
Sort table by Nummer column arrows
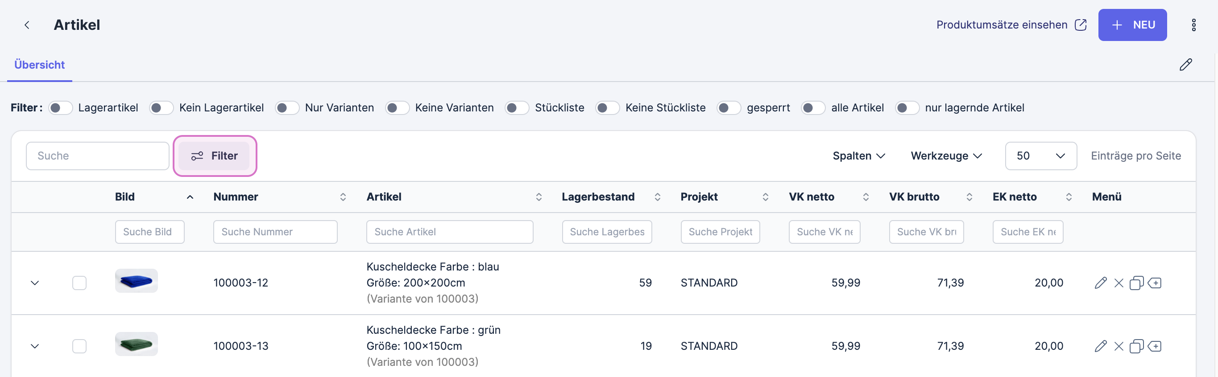(x=343, y=197)
